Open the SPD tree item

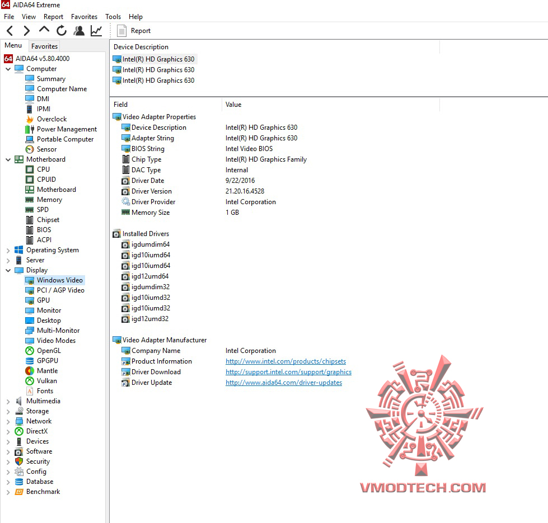[37, 210]
